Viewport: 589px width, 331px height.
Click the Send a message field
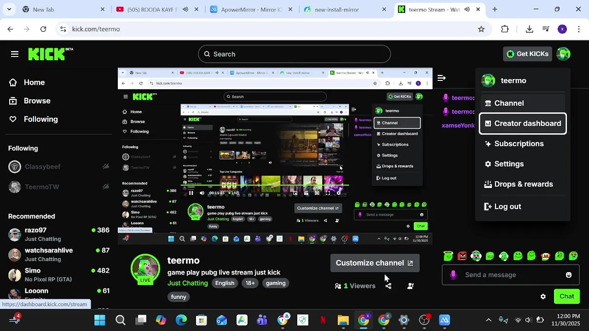[x=511, y=275]
